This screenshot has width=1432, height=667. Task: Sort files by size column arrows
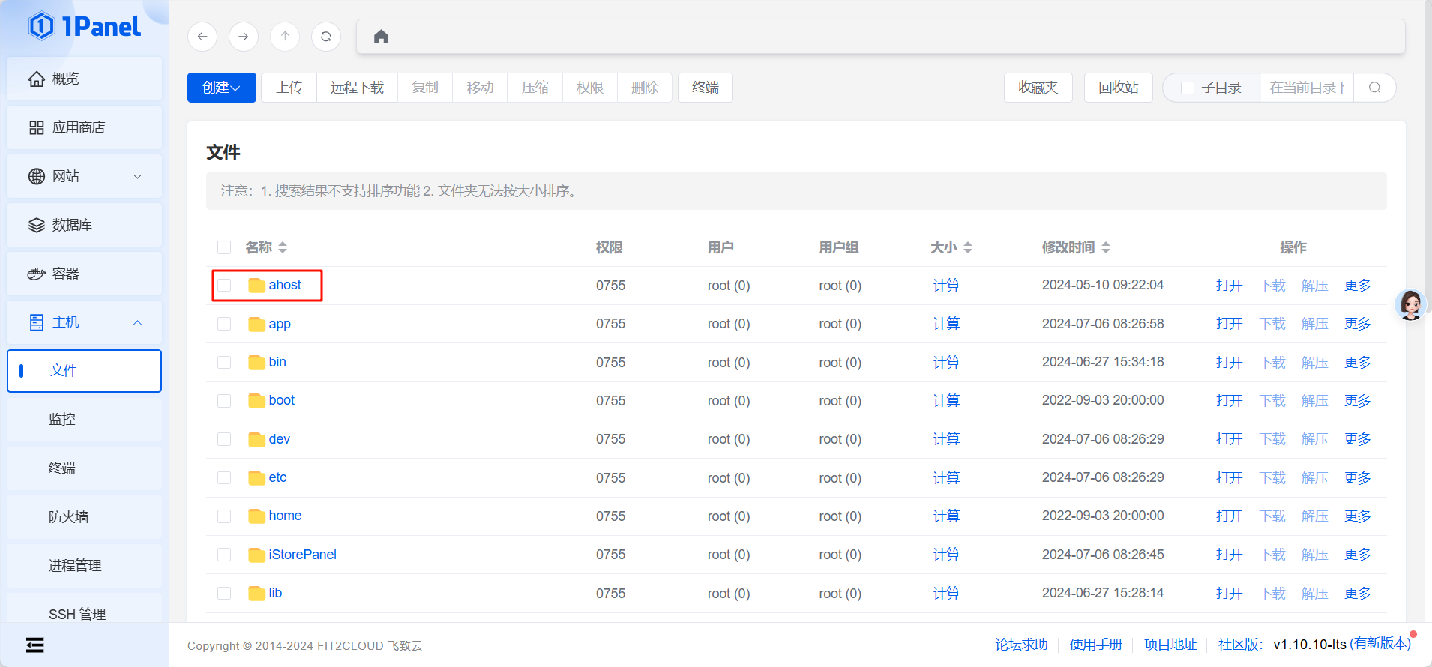[968, 247]
